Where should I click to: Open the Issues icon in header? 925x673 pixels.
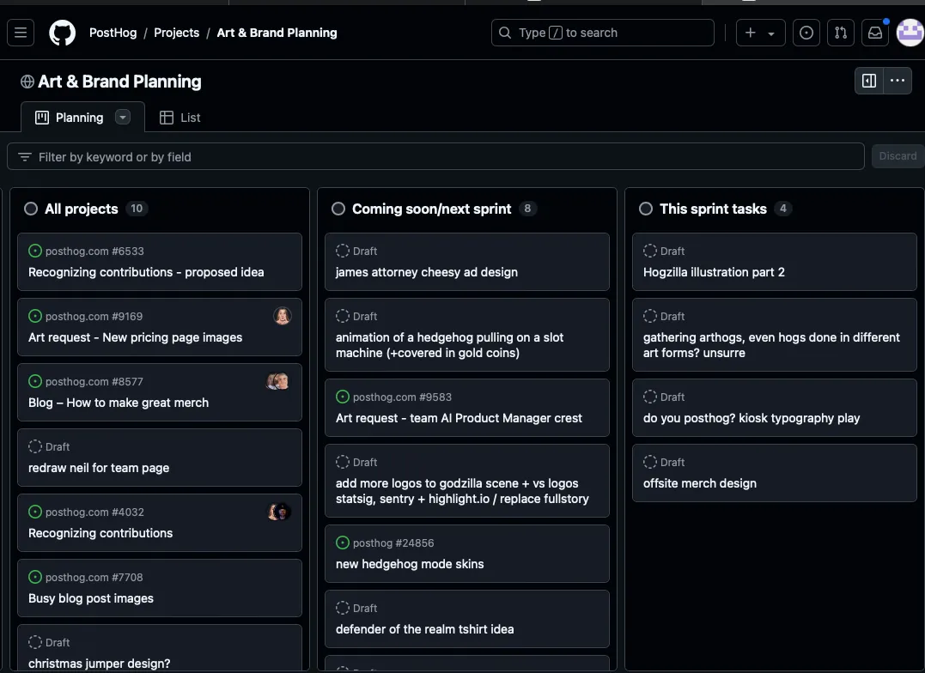click(x=806, y=33)
